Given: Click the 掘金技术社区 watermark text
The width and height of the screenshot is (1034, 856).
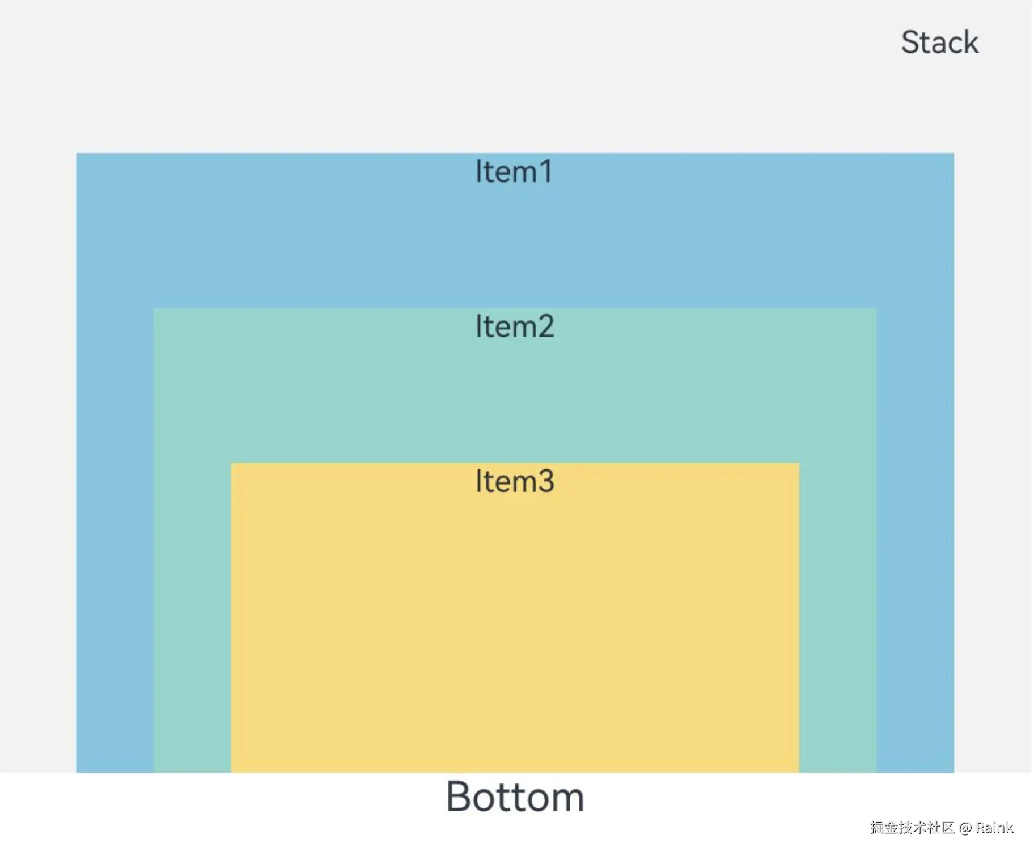Looking at the screenshot, I should click(912, 828).
